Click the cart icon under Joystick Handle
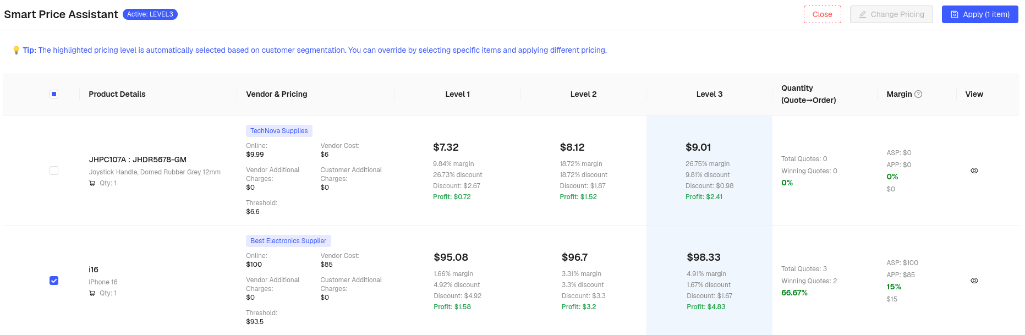The height and width of the screenshot is (335, 1025). point(92,183)
